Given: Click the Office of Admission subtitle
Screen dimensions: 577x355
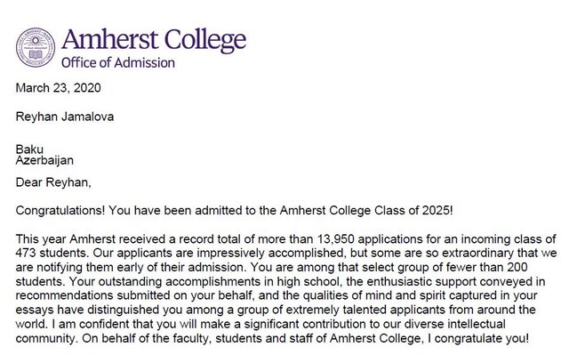Looking at the screenshot, I should pos(118,62).
